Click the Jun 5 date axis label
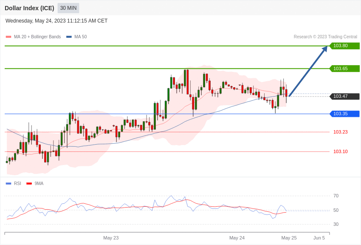The image size is (361, 245). (319, 238)
